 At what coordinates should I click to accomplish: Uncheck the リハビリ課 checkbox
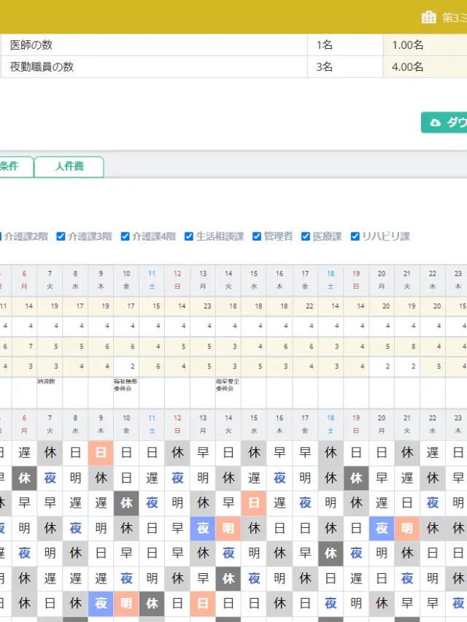[355, 236]
